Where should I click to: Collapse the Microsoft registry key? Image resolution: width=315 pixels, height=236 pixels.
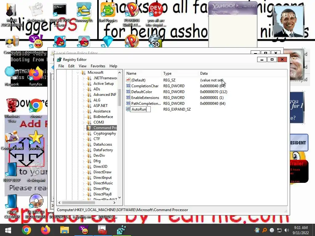78,73
